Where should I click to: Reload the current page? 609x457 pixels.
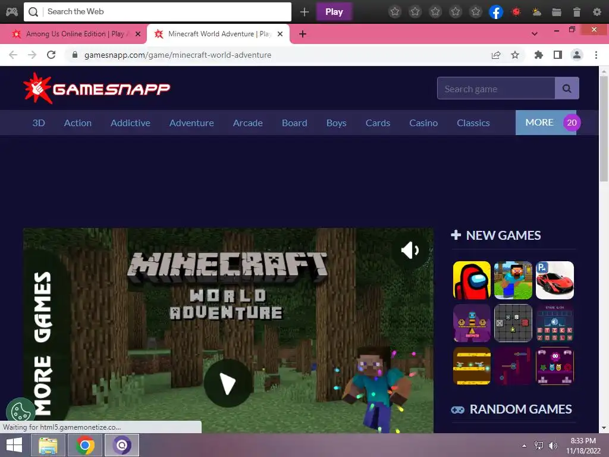(x=51, y=55)
